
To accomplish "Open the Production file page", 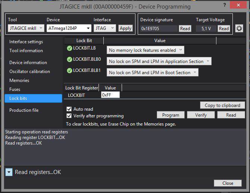I will 24,110.
